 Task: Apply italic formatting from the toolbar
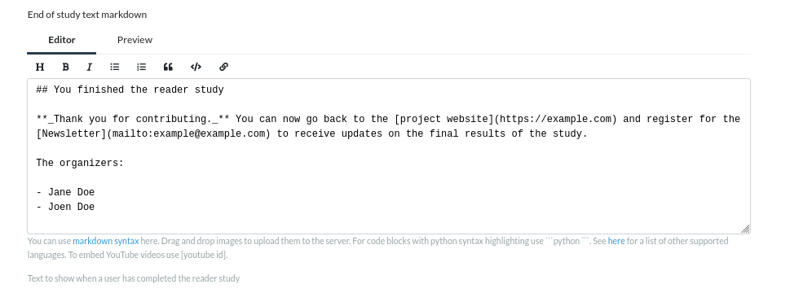[89, 67]
